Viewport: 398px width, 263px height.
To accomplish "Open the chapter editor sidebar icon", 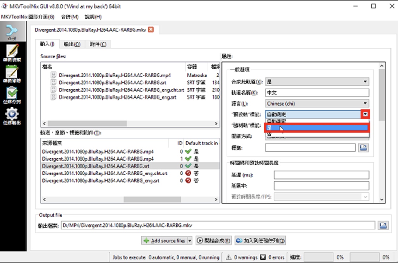I will pyautogui.click(x=12, y=74).
